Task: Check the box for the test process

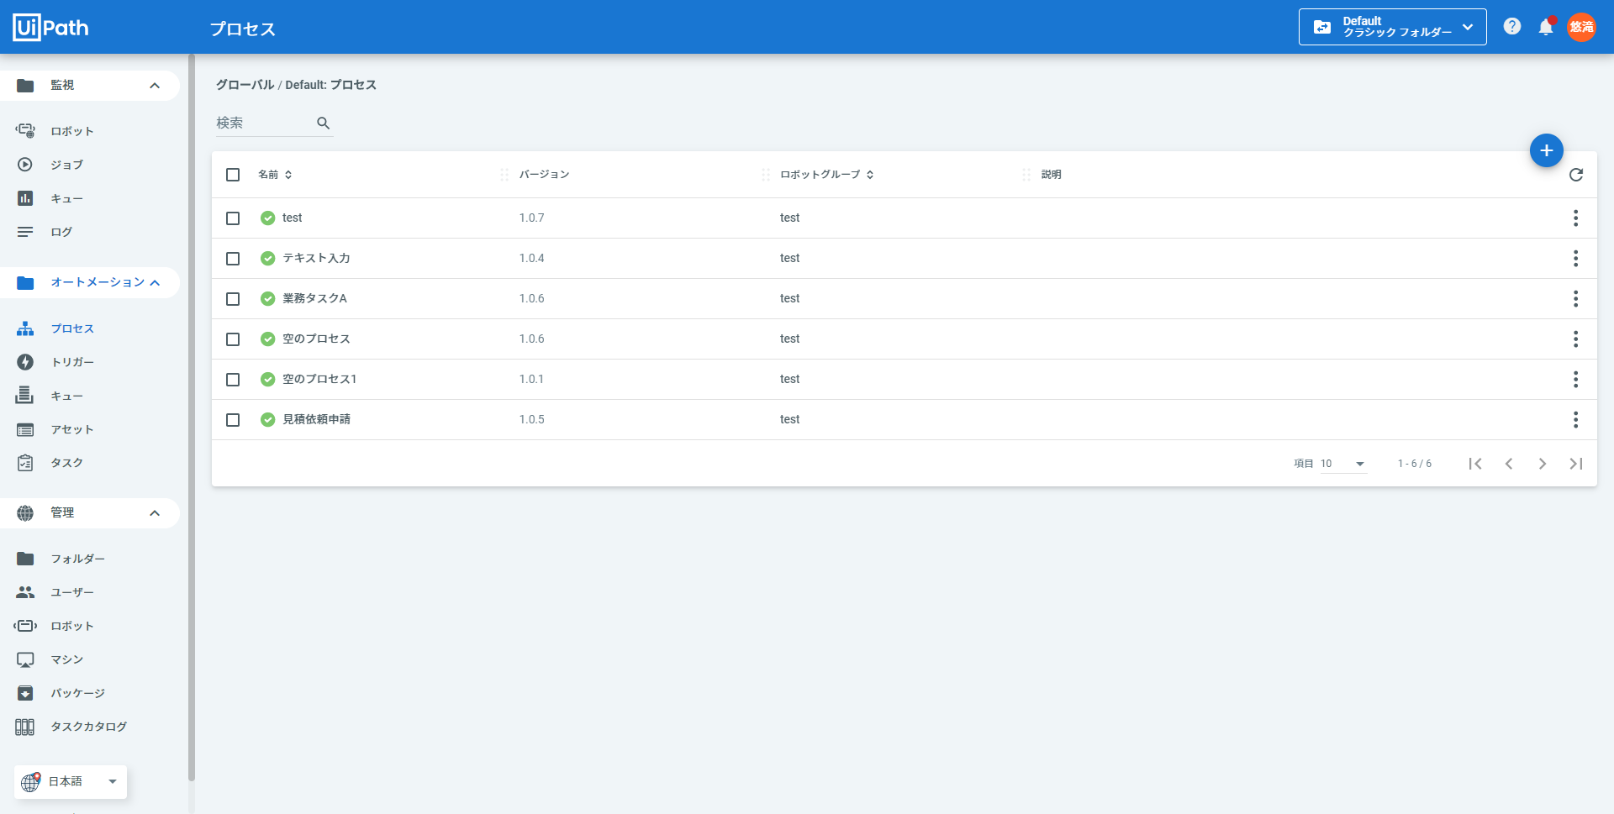Action: pos(233,218)
